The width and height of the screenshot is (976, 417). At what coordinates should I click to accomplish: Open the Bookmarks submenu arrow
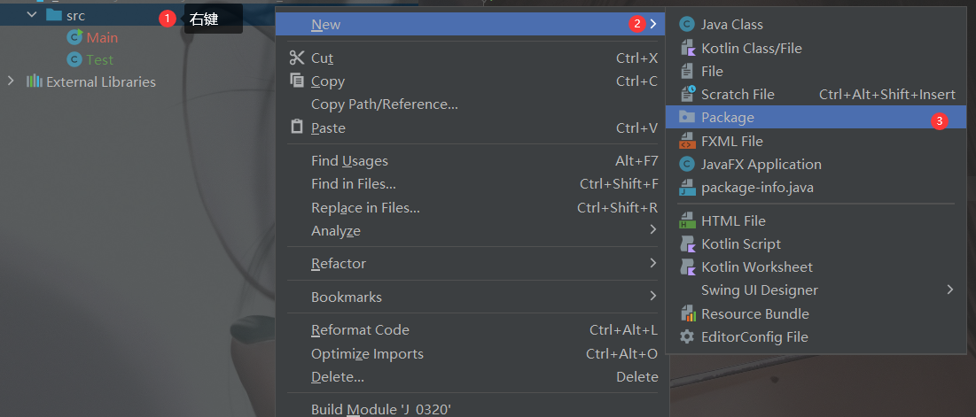click(652, 296)
